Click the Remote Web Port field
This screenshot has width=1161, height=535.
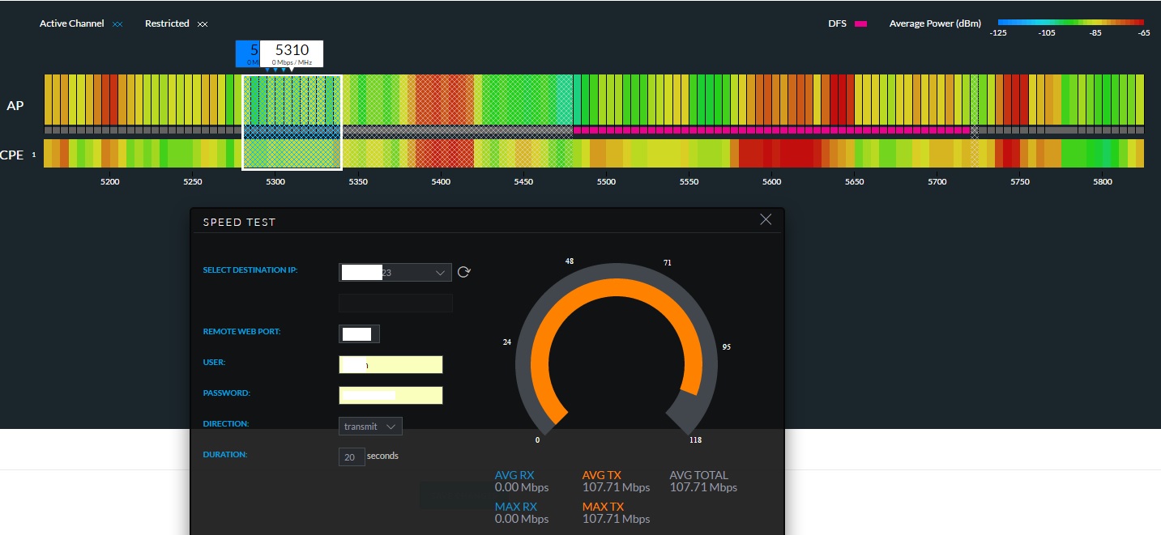coord(359,333)
